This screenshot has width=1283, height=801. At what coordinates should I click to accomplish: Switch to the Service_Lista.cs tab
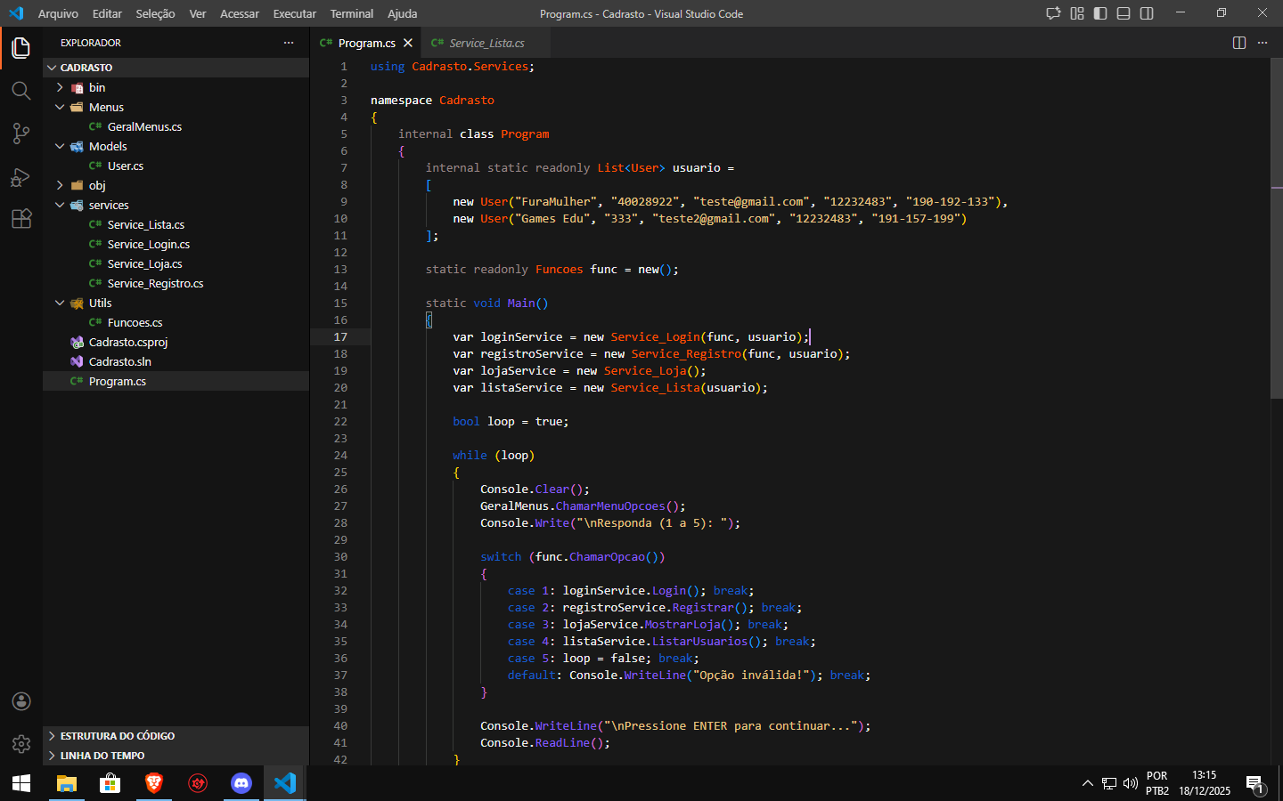tap(486, 43)
